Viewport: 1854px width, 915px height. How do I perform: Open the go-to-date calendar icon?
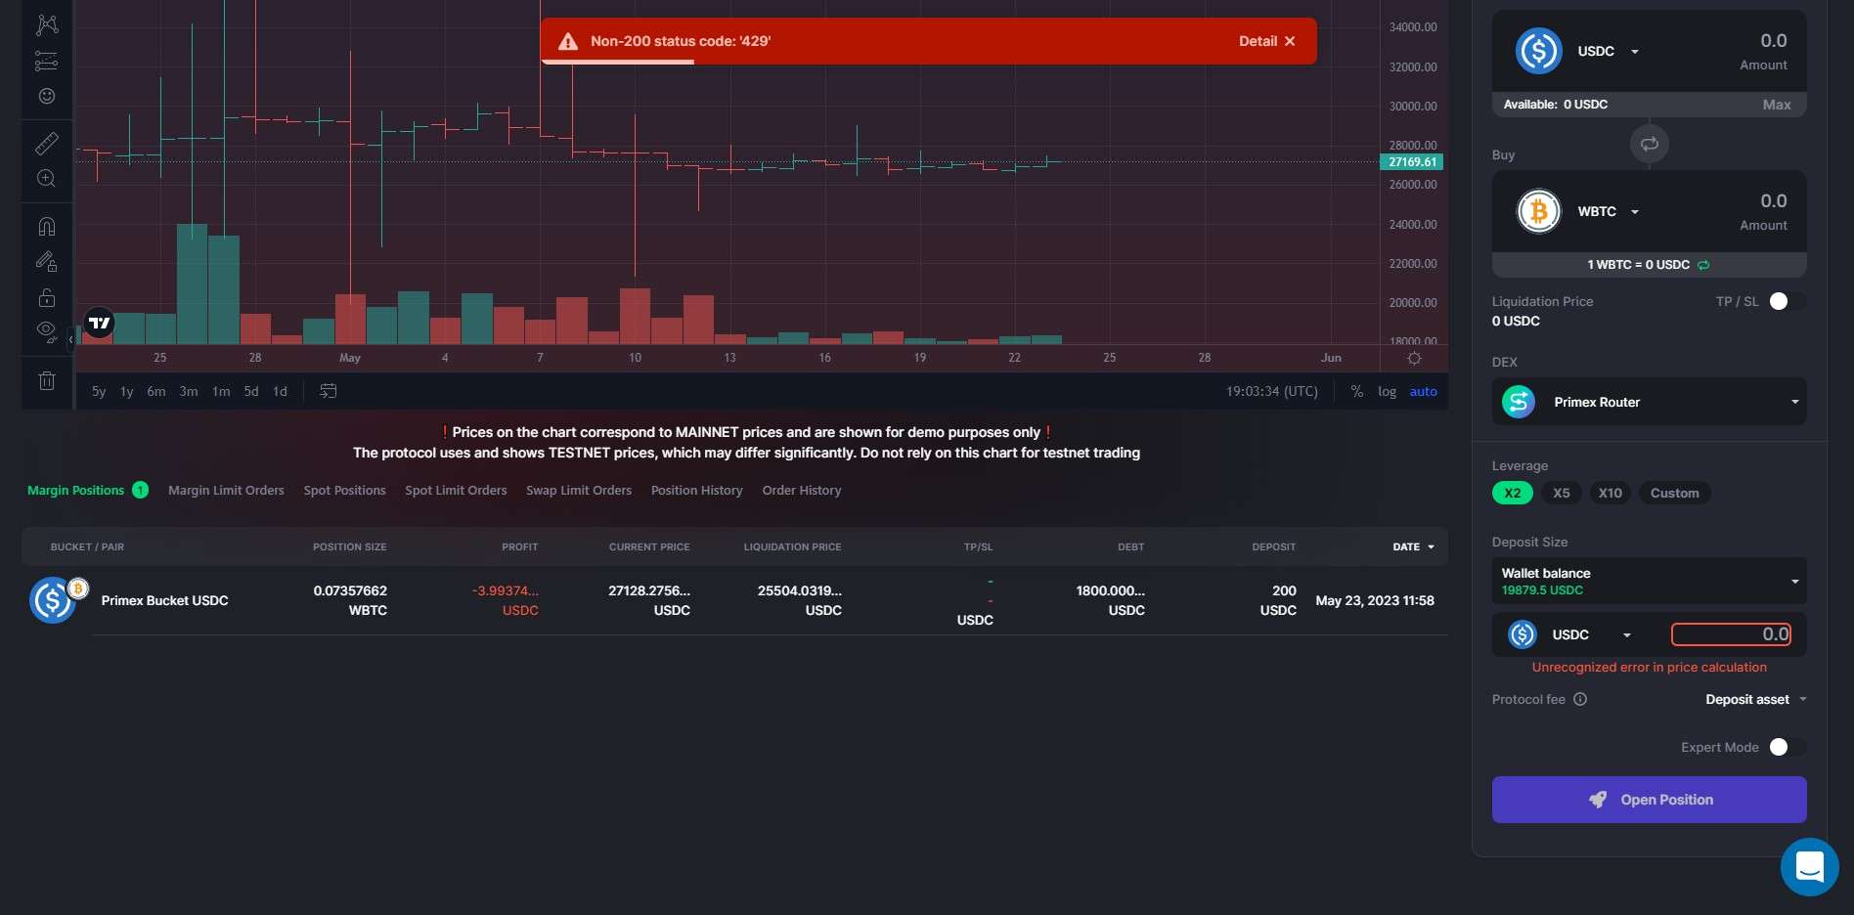tap(329, 391)
